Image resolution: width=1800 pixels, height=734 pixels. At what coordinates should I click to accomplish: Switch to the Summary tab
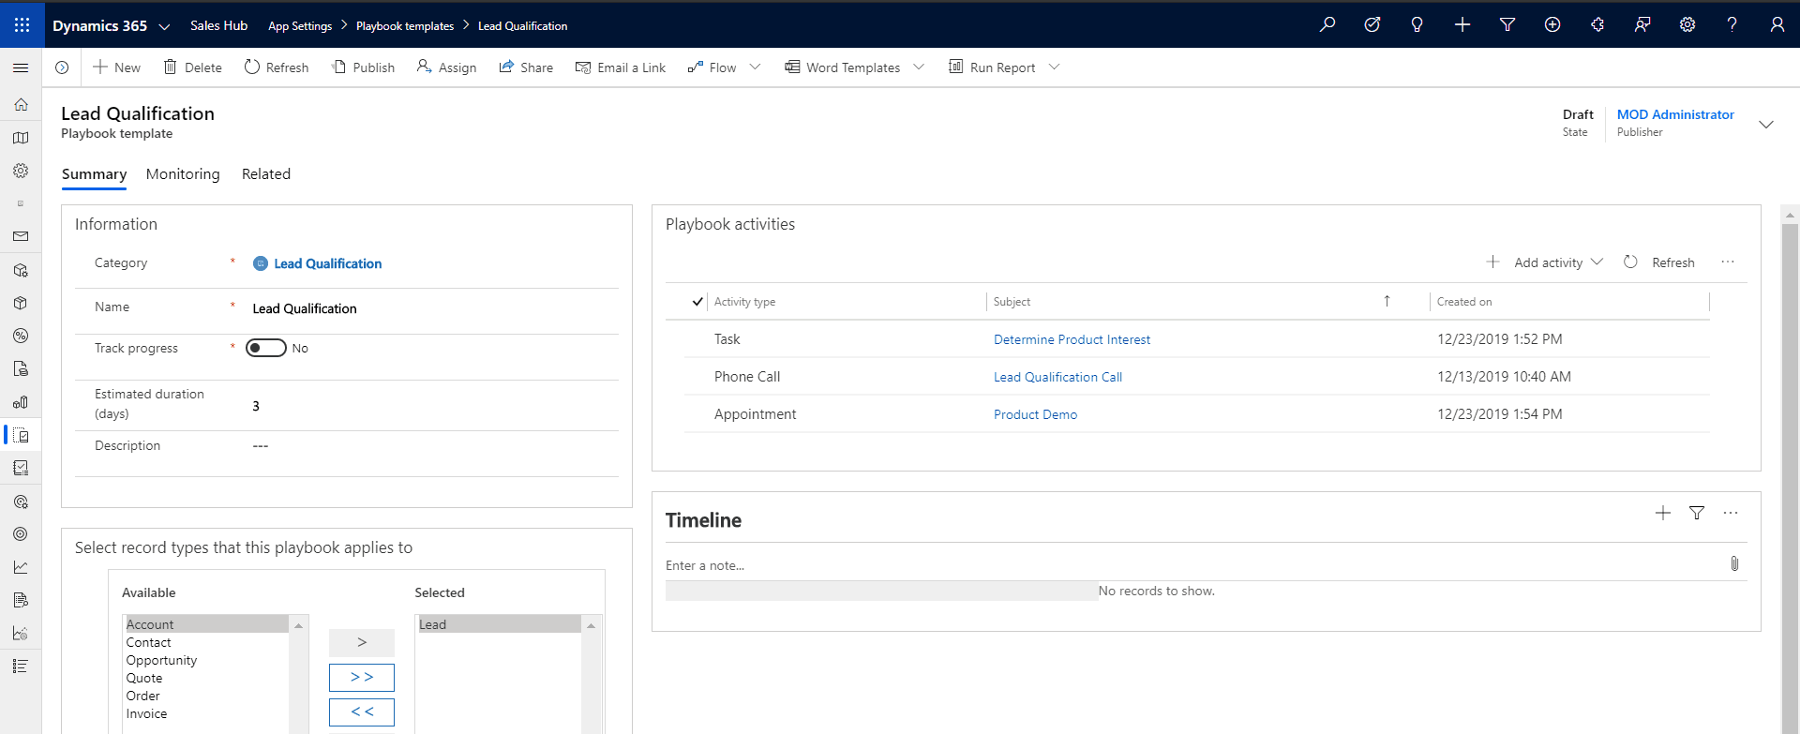pos(94,174)
